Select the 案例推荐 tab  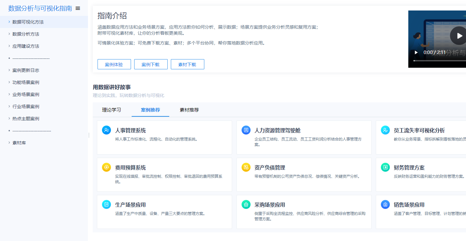150,110
